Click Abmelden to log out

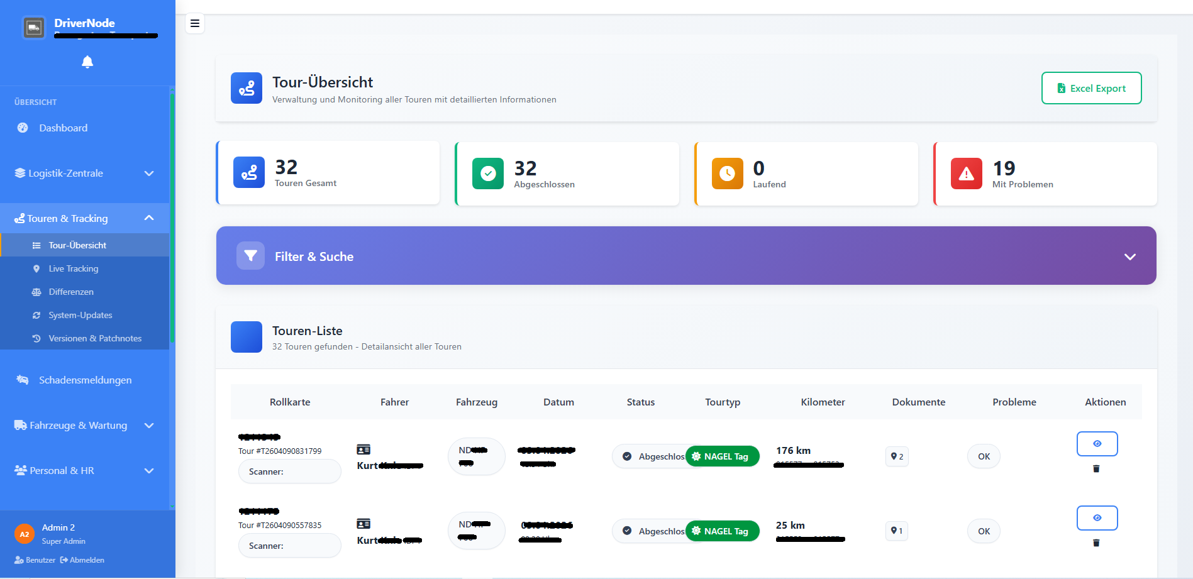tap(82, 560)
